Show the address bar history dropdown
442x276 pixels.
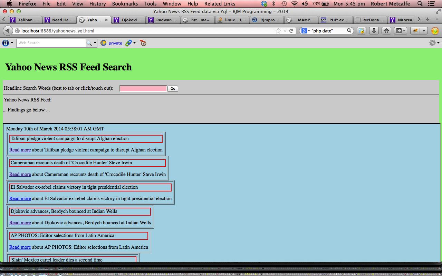[285, 31]
